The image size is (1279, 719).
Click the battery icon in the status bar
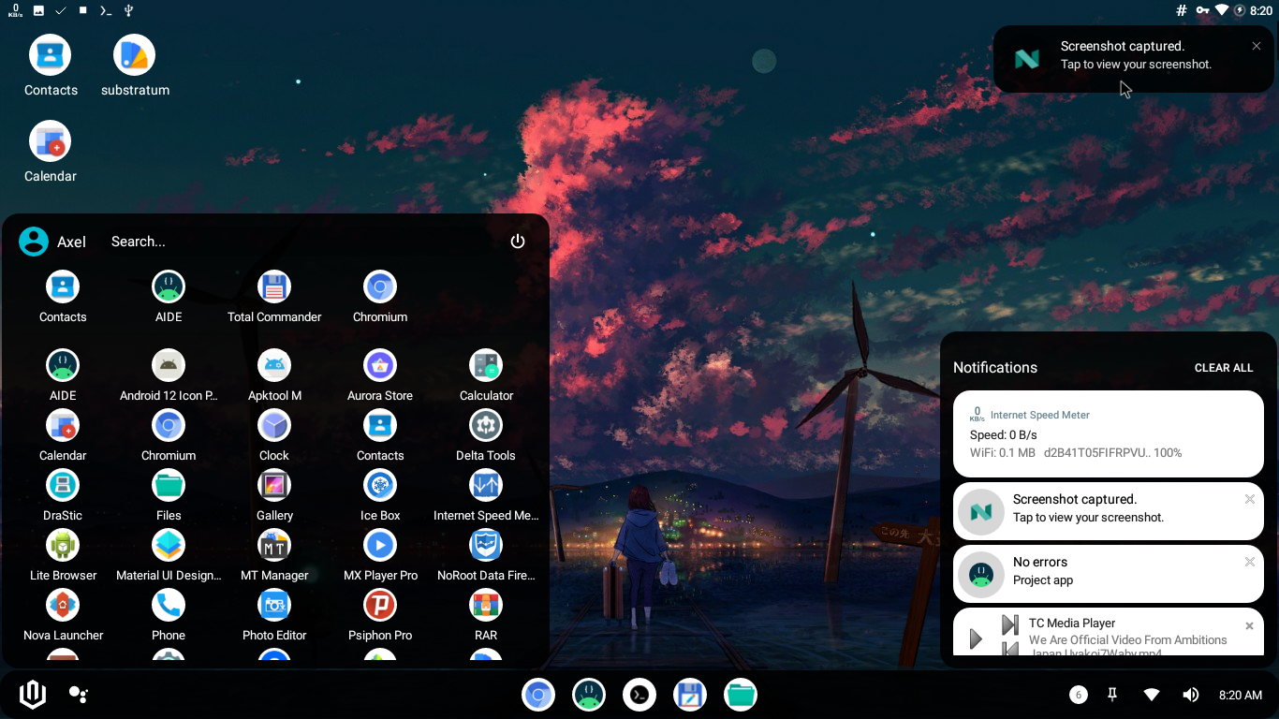[1240, 10]
